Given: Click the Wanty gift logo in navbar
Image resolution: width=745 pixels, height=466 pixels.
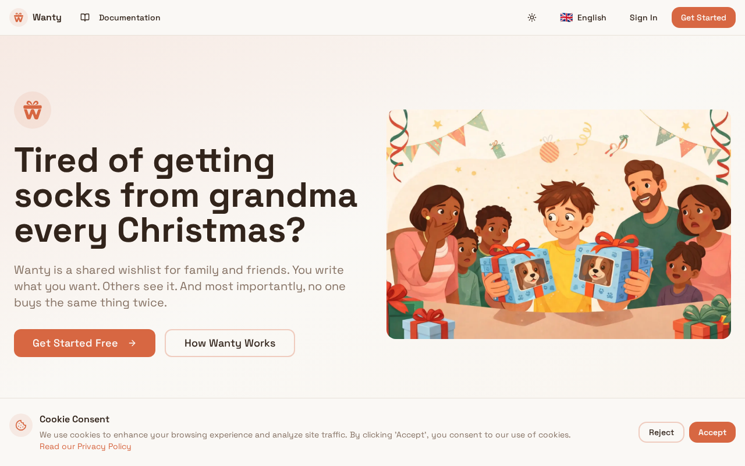Looking at the screenshot, I should click(19, 17).
